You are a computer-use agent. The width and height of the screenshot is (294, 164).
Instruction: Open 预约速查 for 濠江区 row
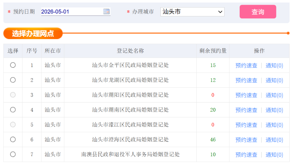(246, 125)
